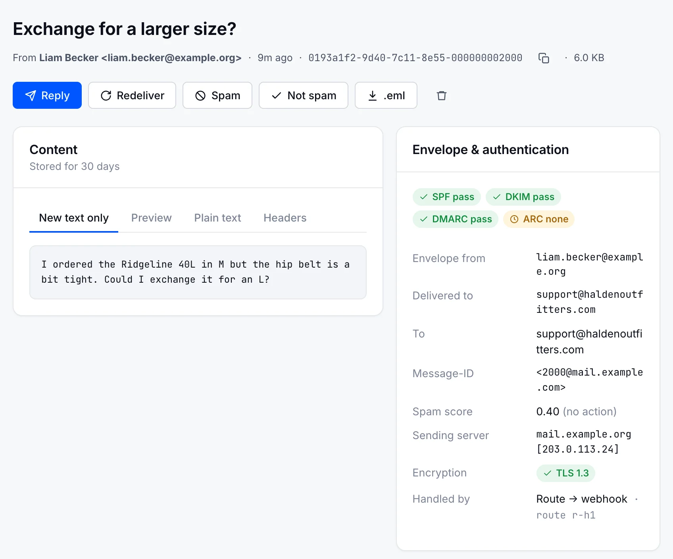Click the route r-h1 identifier
This screenshot has width=673, height=559.
(566, 515)
